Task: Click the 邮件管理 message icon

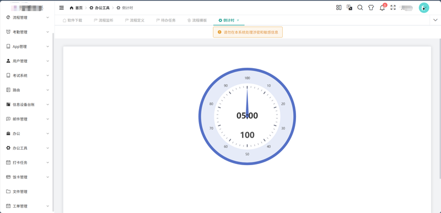Action: (x=8, y=119)
